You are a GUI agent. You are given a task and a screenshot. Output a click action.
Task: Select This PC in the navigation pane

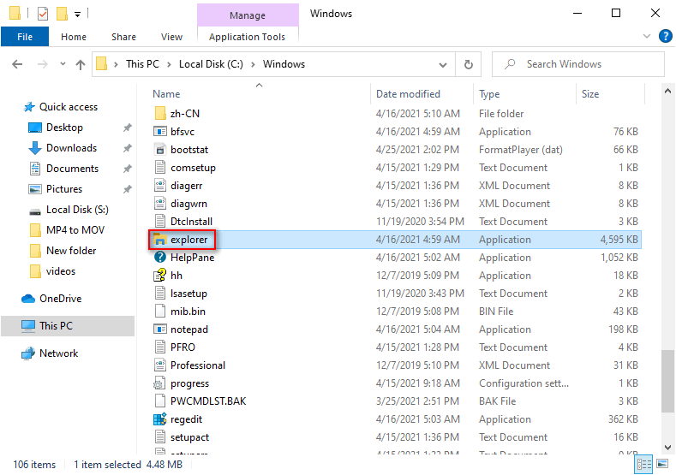coord(68,326)
